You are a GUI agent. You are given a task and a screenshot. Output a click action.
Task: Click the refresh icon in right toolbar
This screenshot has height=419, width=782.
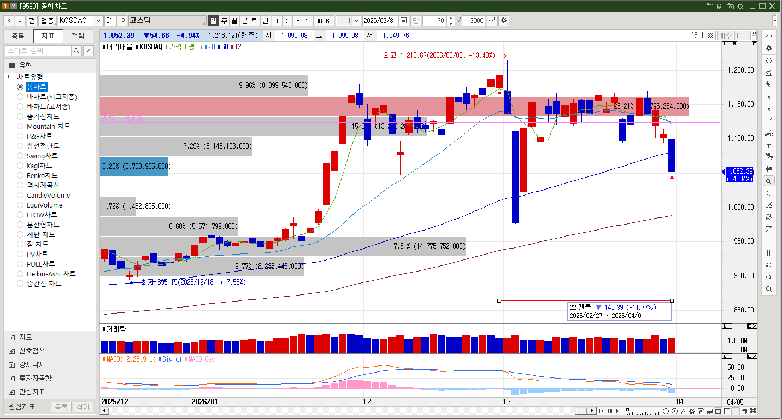pos(769,36)
